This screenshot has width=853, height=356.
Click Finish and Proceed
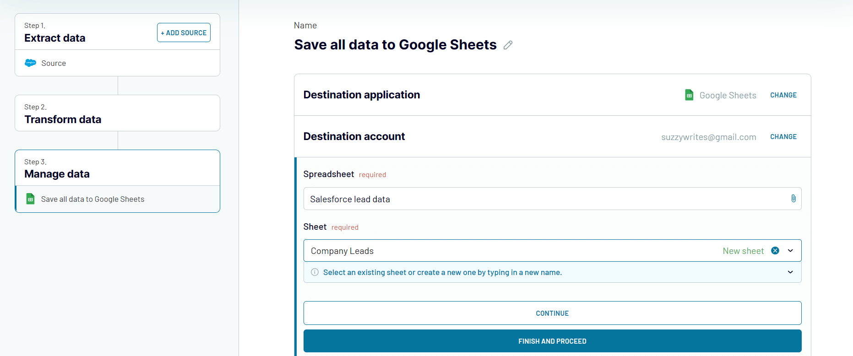pos(552,341)
